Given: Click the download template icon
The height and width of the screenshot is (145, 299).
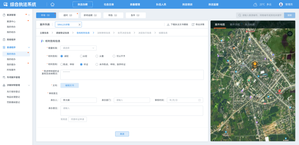Looking at the screenshot, I should (x=168, y=24).
